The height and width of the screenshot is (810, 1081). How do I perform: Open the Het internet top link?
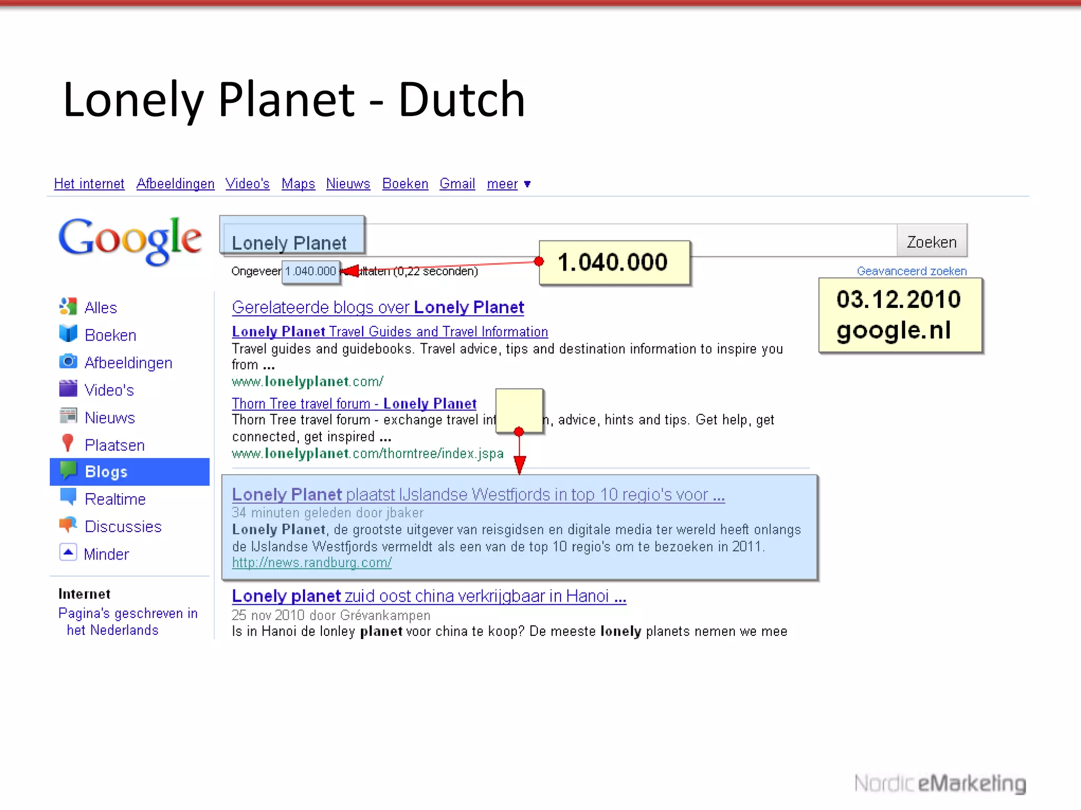tap(89, 184)
